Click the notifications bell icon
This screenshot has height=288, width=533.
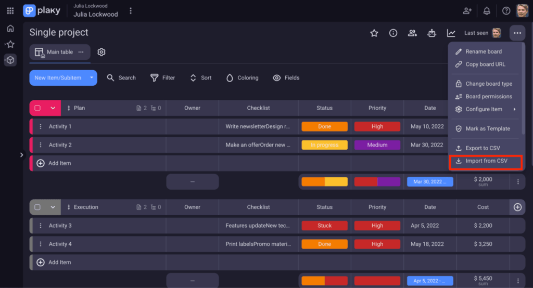[x=487, y=11]
